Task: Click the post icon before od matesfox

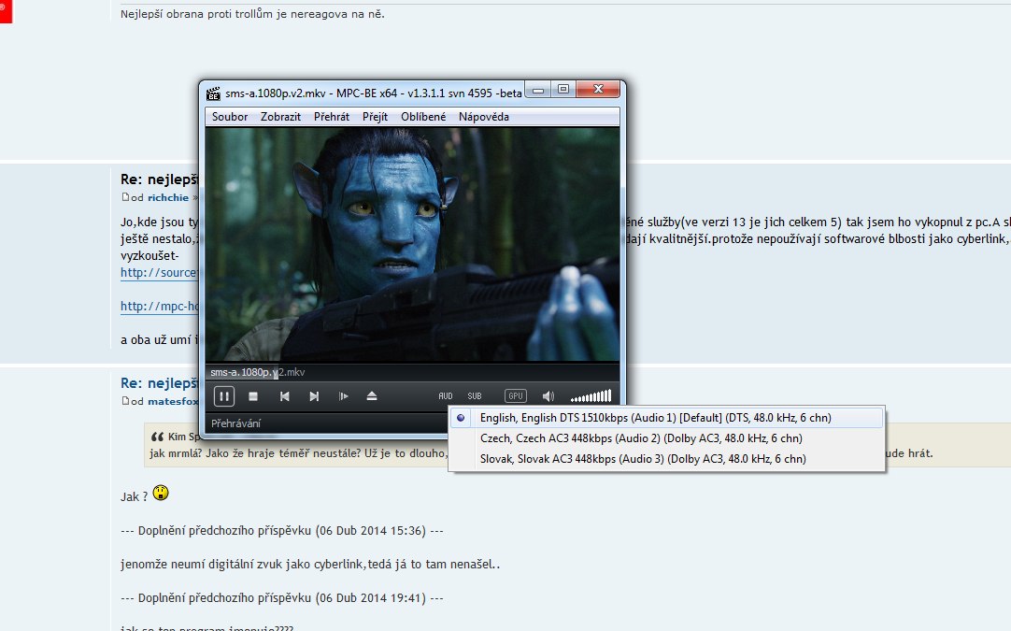Action: point(125,401)
